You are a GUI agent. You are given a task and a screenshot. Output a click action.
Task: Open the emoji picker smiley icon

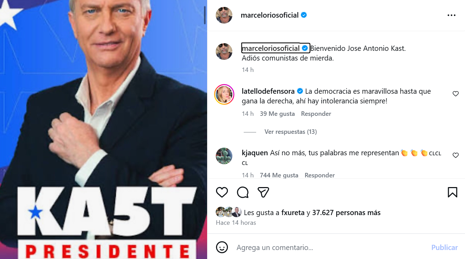pyautogui.click(x=222, y=248)
